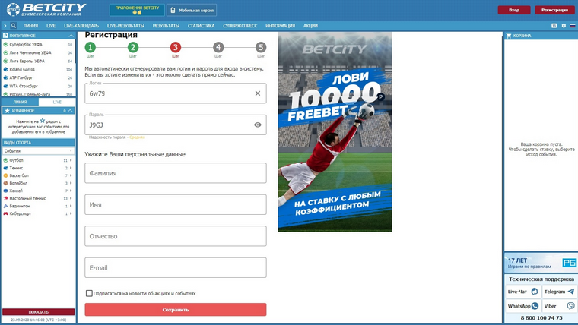This screenshot has height=325, width=578.
Task: Expand the navigation arrow beside search
Action: pos(5,26)
